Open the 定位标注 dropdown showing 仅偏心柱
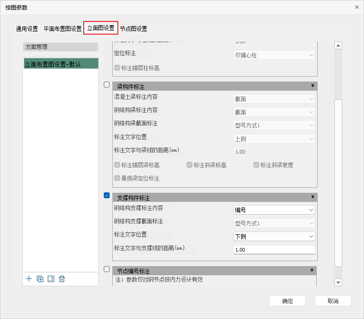The image size is (364, 319). click(x=274, y=55)
